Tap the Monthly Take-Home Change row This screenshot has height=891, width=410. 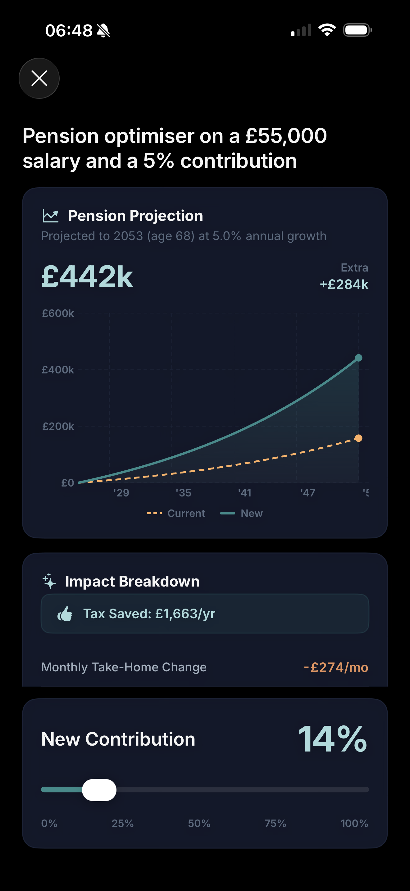click(x=205, y=667)
